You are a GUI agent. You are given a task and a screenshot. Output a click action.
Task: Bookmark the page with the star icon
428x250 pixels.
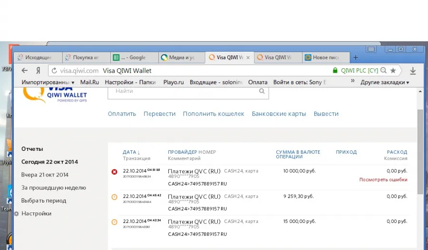[393, 71]
